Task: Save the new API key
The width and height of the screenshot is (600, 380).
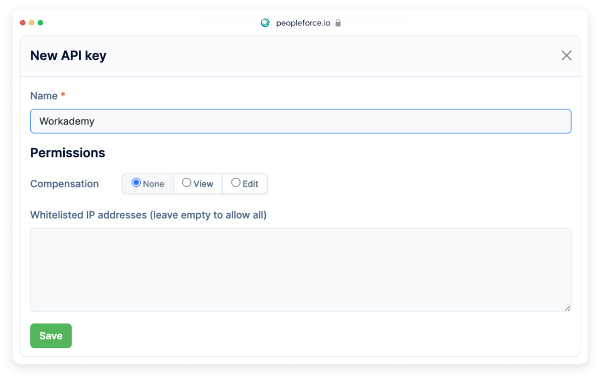Action: tap(51, 336)
